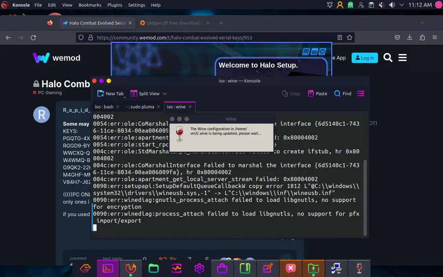Toggle Firefox reader view icon
Screen dimensions: 443x277
point(340,37)
